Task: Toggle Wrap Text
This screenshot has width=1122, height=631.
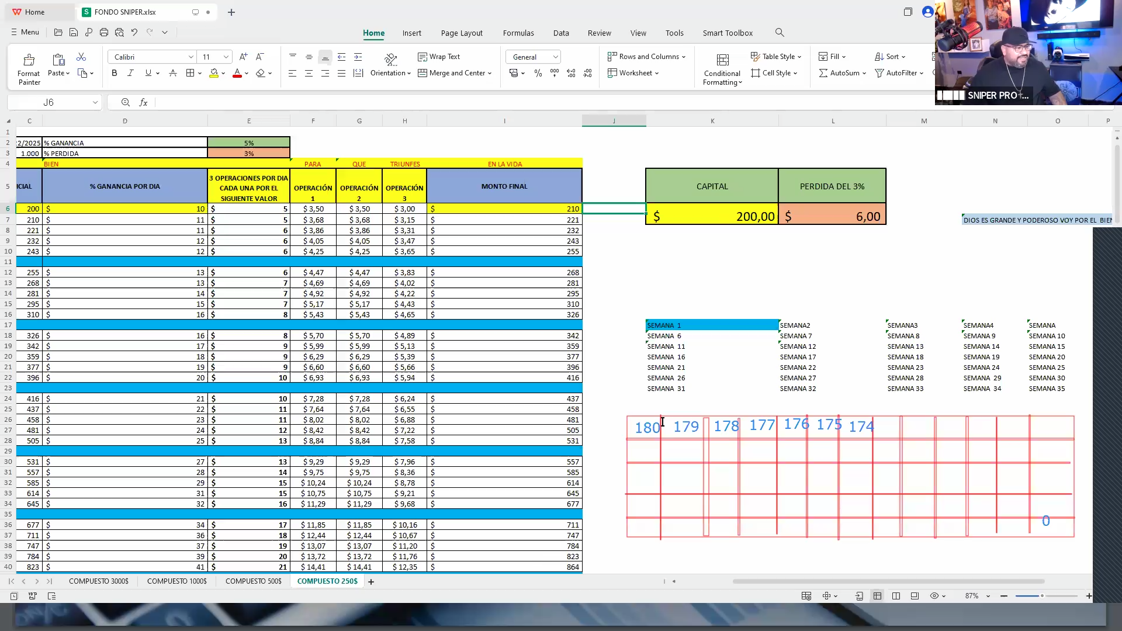Action: click(439, 57)
